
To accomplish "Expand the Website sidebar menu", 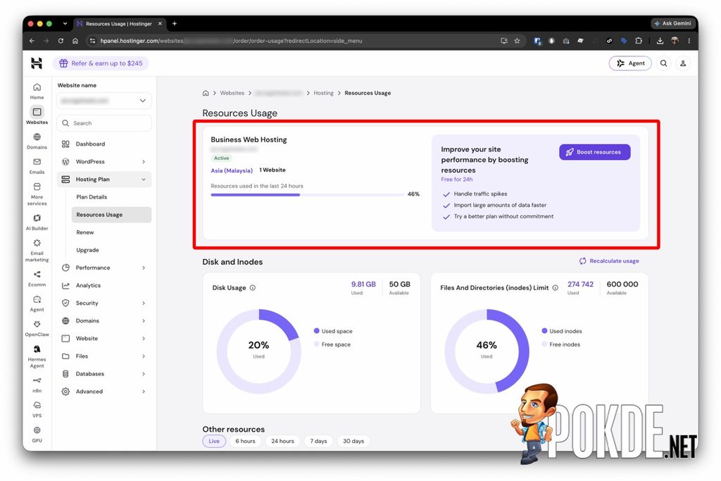I will click(104, 339).
